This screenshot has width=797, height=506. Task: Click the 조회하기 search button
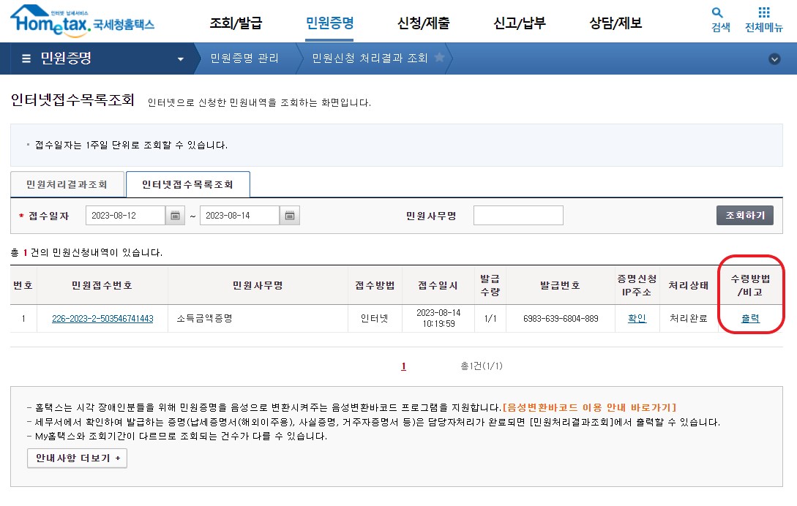[x=744, y=215]
